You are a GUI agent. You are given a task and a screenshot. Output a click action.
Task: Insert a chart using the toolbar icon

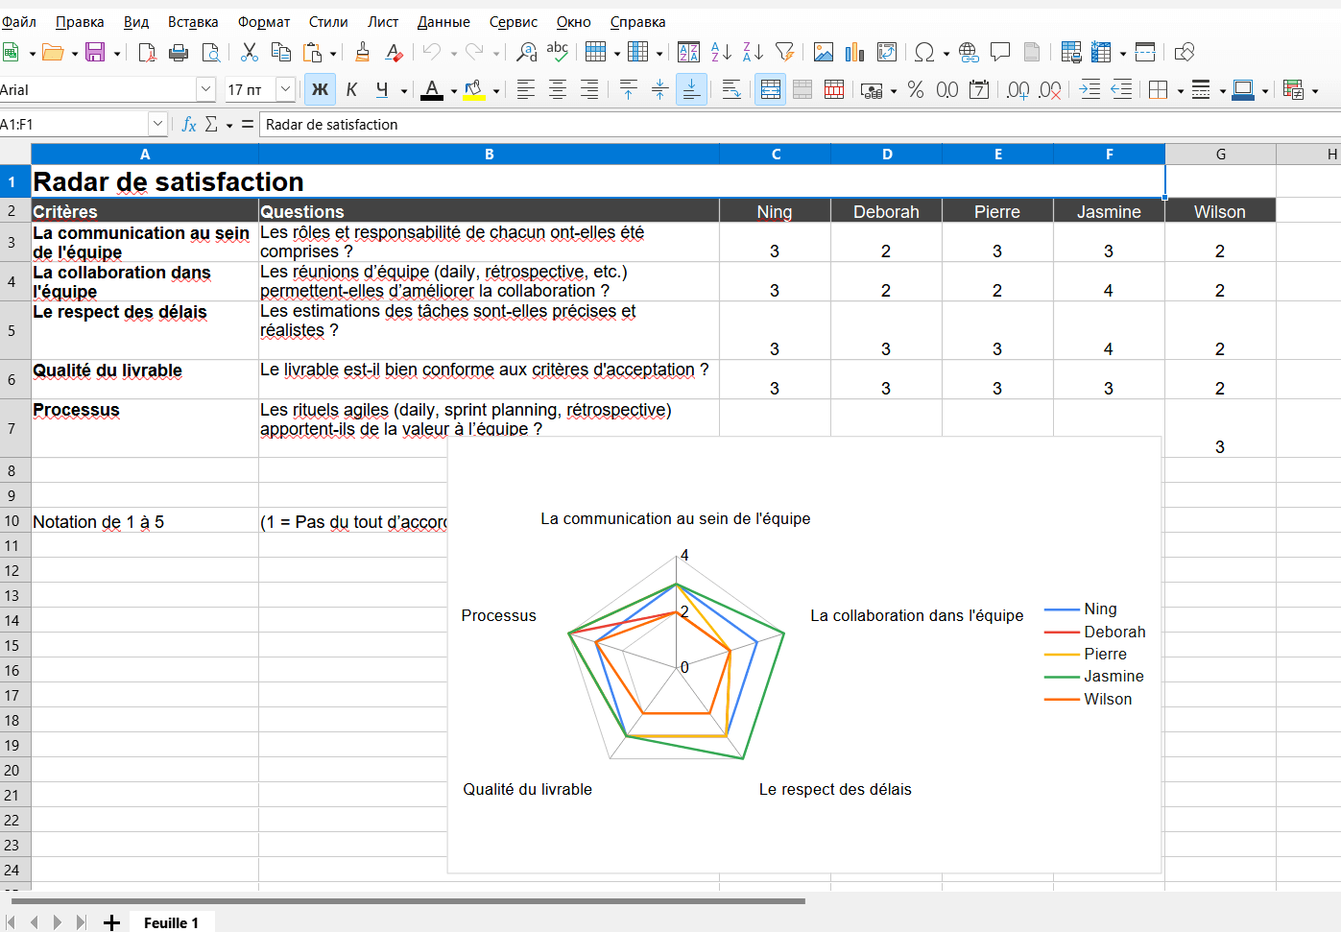854,52
